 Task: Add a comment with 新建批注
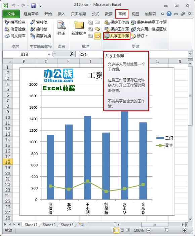click(79, 28)
